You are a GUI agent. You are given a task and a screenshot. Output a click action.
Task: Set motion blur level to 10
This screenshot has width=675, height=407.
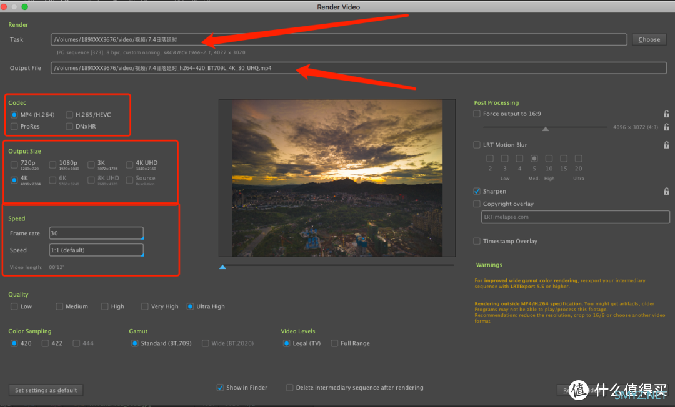549,159
